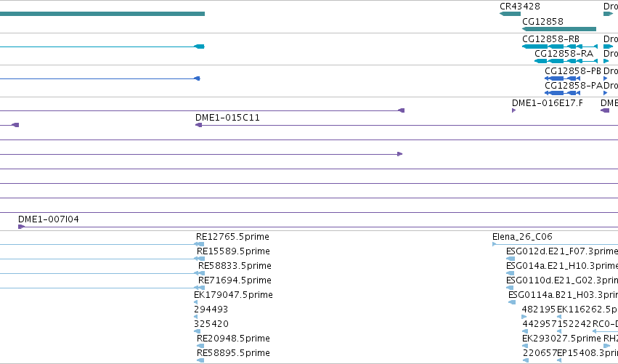Click the CG12858-PA protein feature
Image resolution: width=618 pixels, height=364 pixels.
tap(562, 93)
